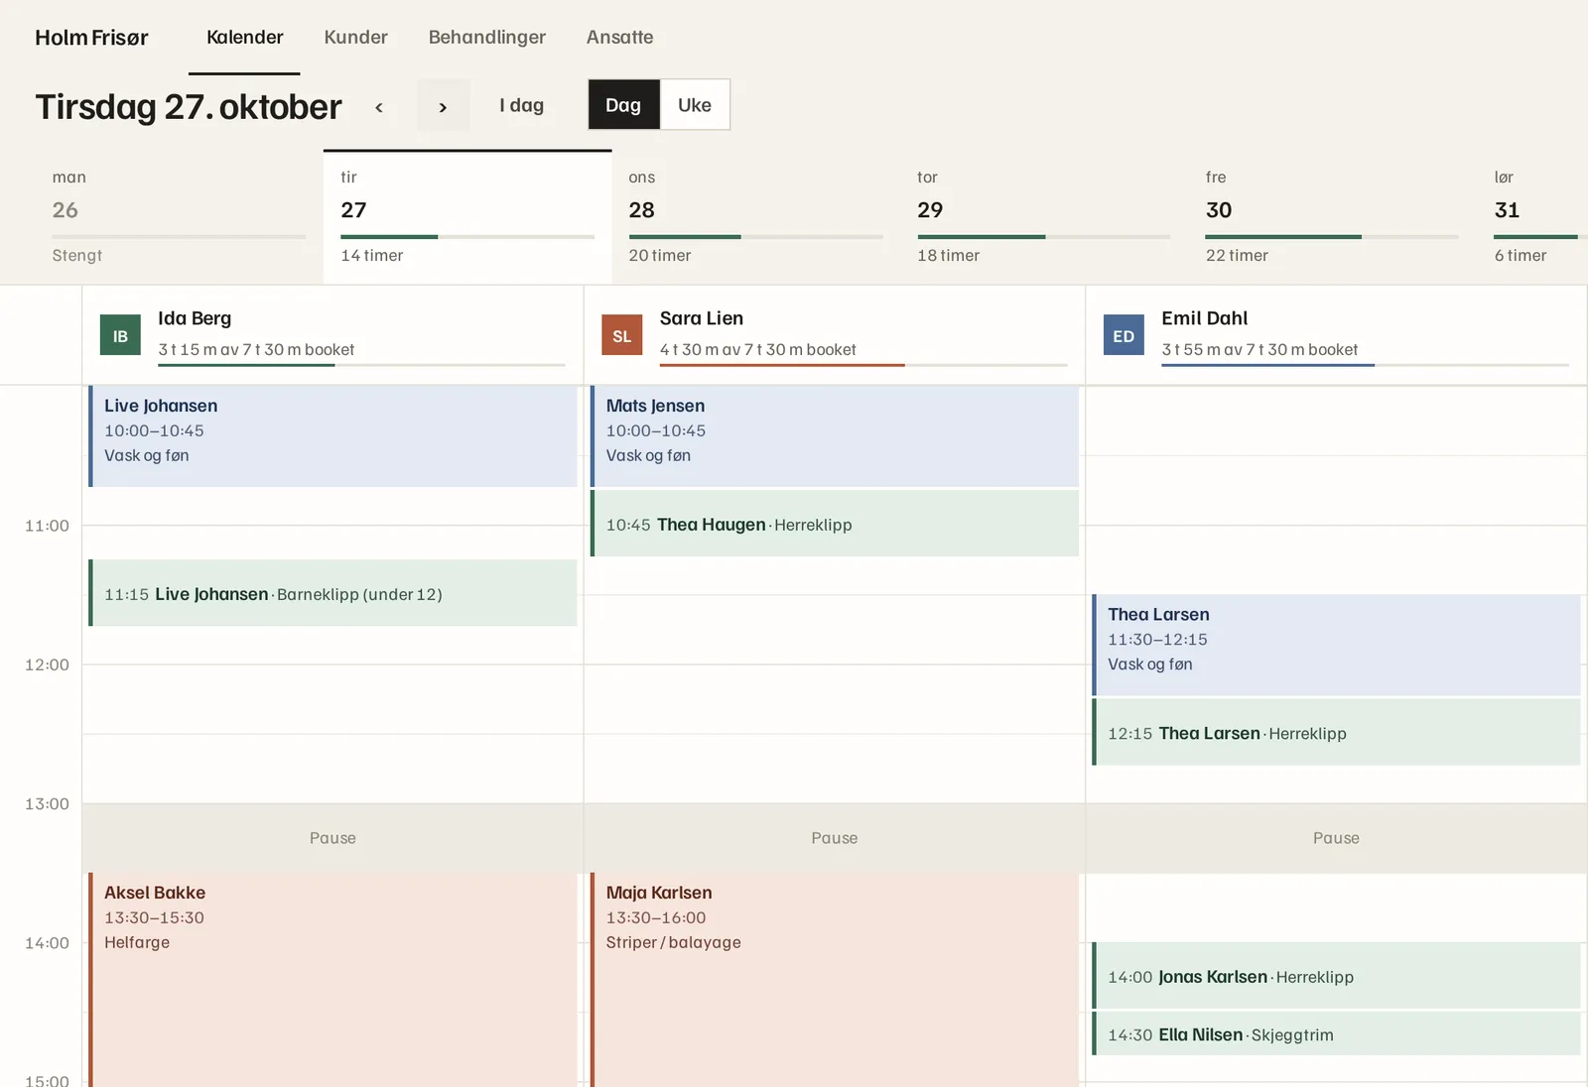Open Thea Larsen 12:15 Herreklipp booking
The height and width of the screenshot is (1087, 1588).
(x=1336, y=732)
